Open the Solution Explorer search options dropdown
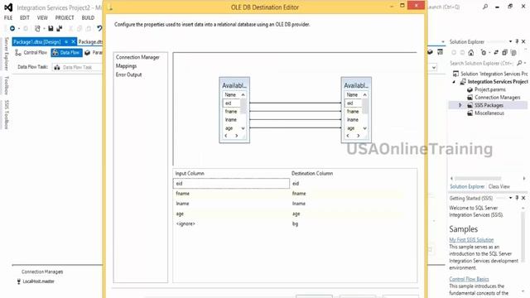 [x=525, y=63]
